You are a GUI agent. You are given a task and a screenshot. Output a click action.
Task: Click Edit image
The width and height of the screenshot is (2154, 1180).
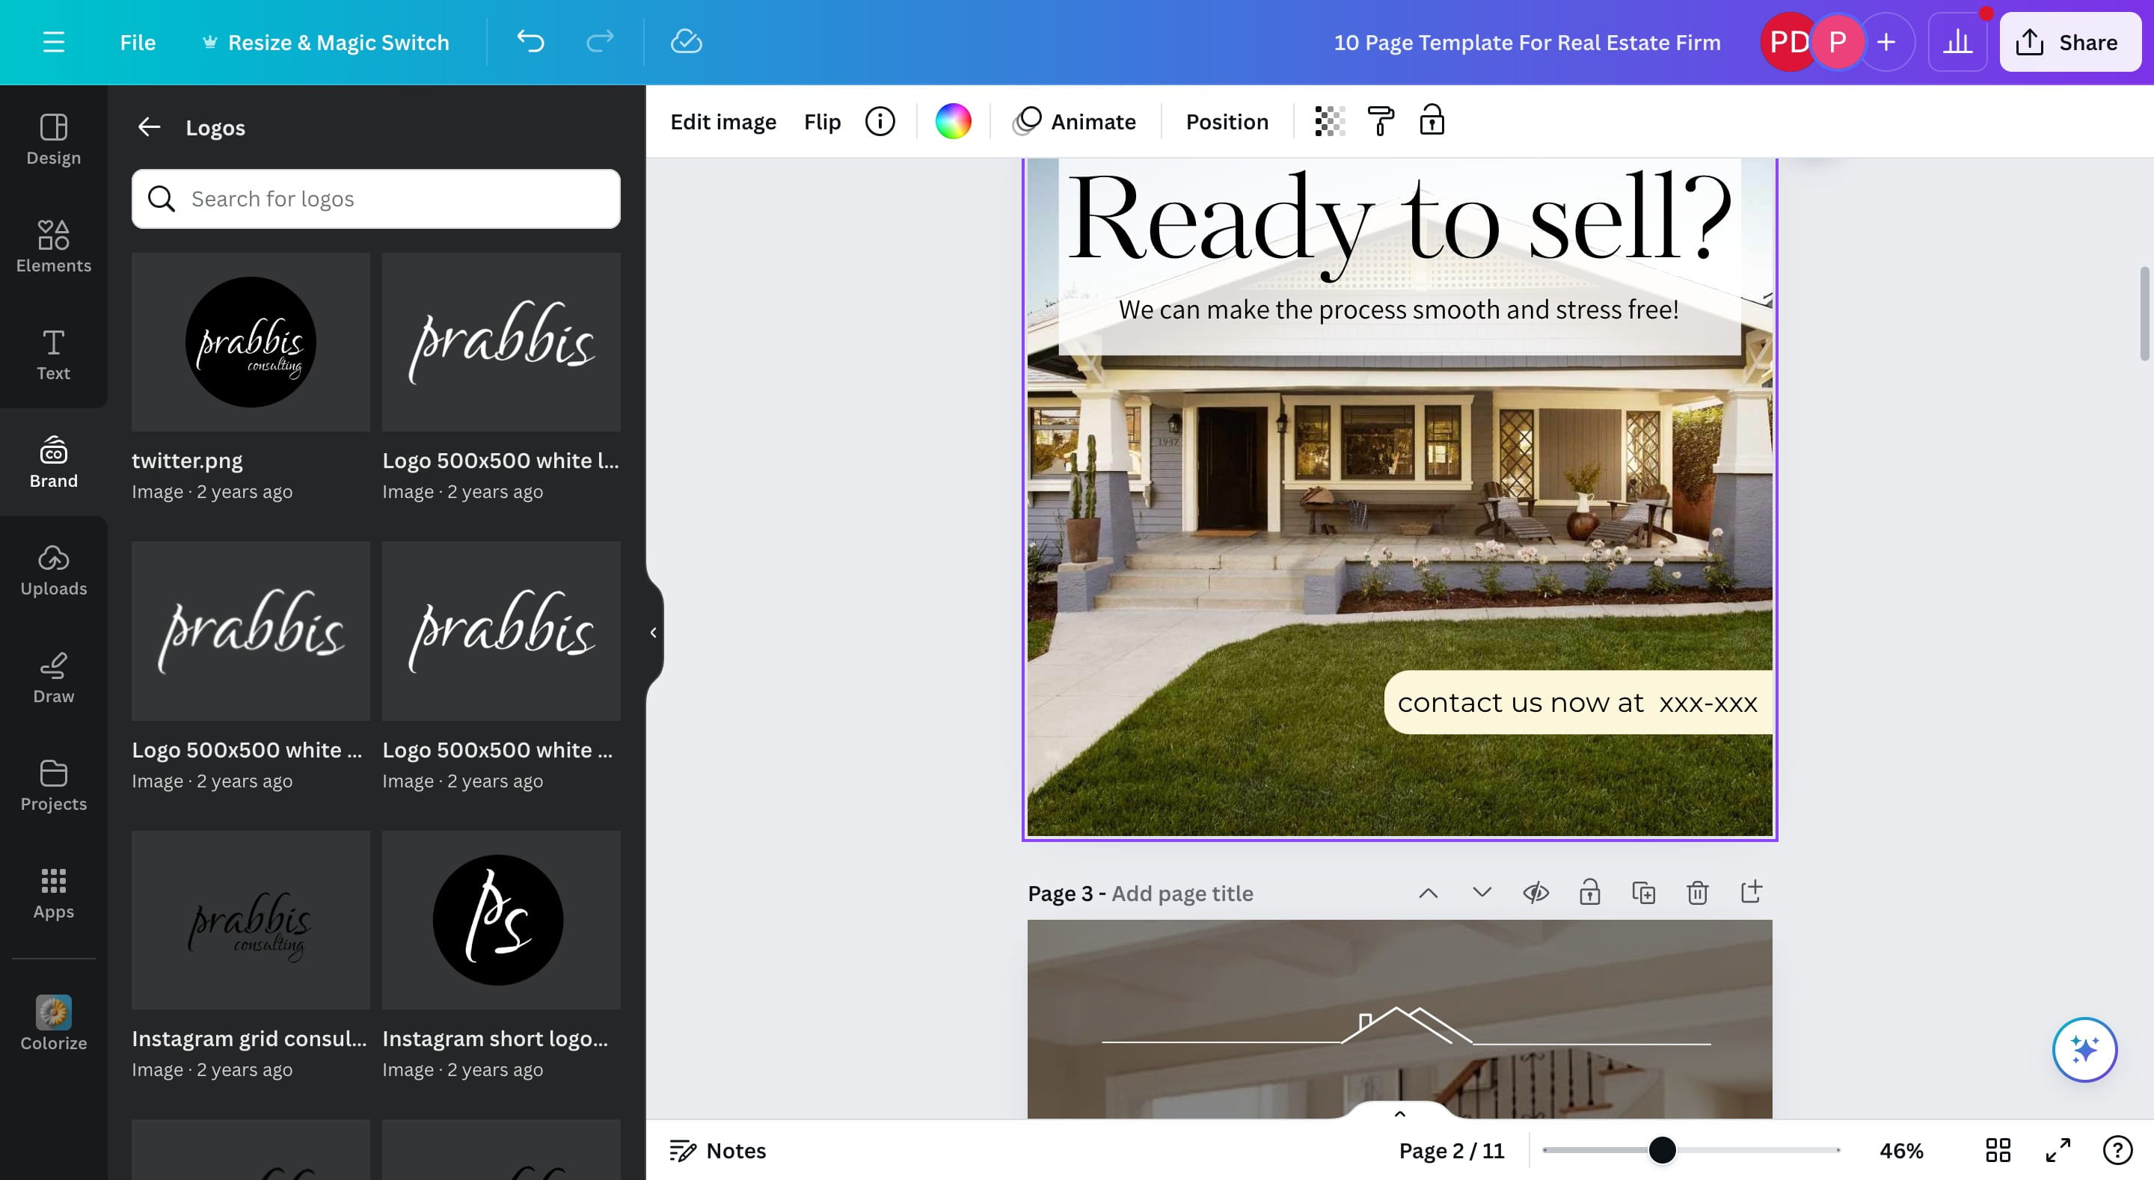(723, 121)
